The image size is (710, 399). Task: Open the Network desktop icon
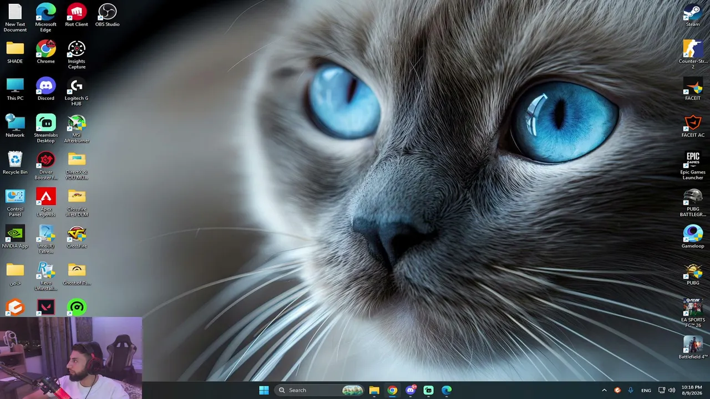point(15,126)
